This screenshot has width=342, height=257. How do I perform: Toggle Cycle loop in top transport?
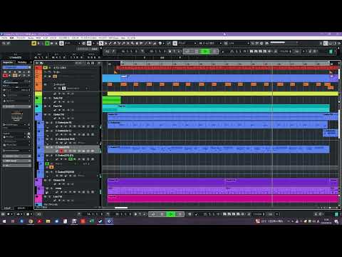coord(187,51)
